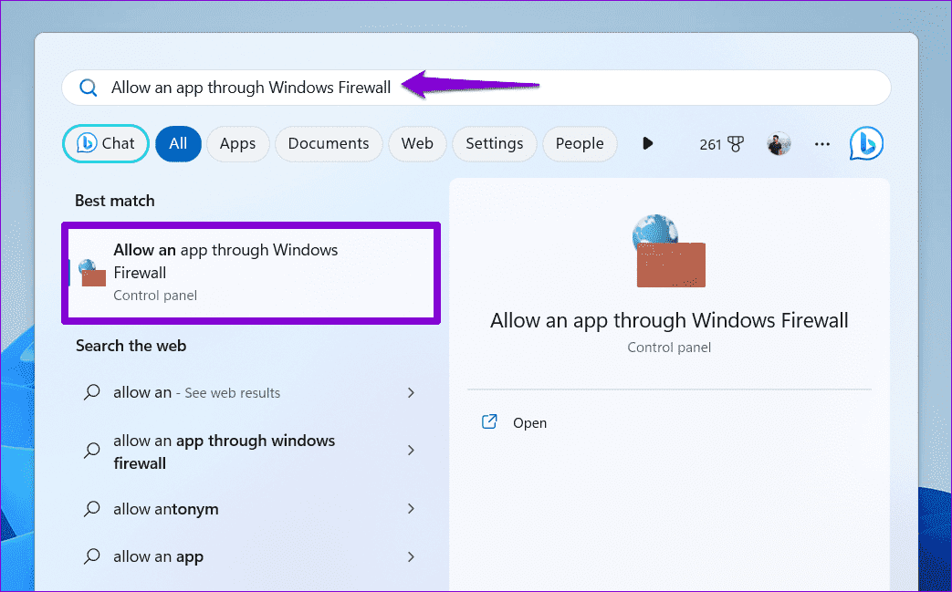Select the All filter tab
The image size is (952, 592).
178,144
